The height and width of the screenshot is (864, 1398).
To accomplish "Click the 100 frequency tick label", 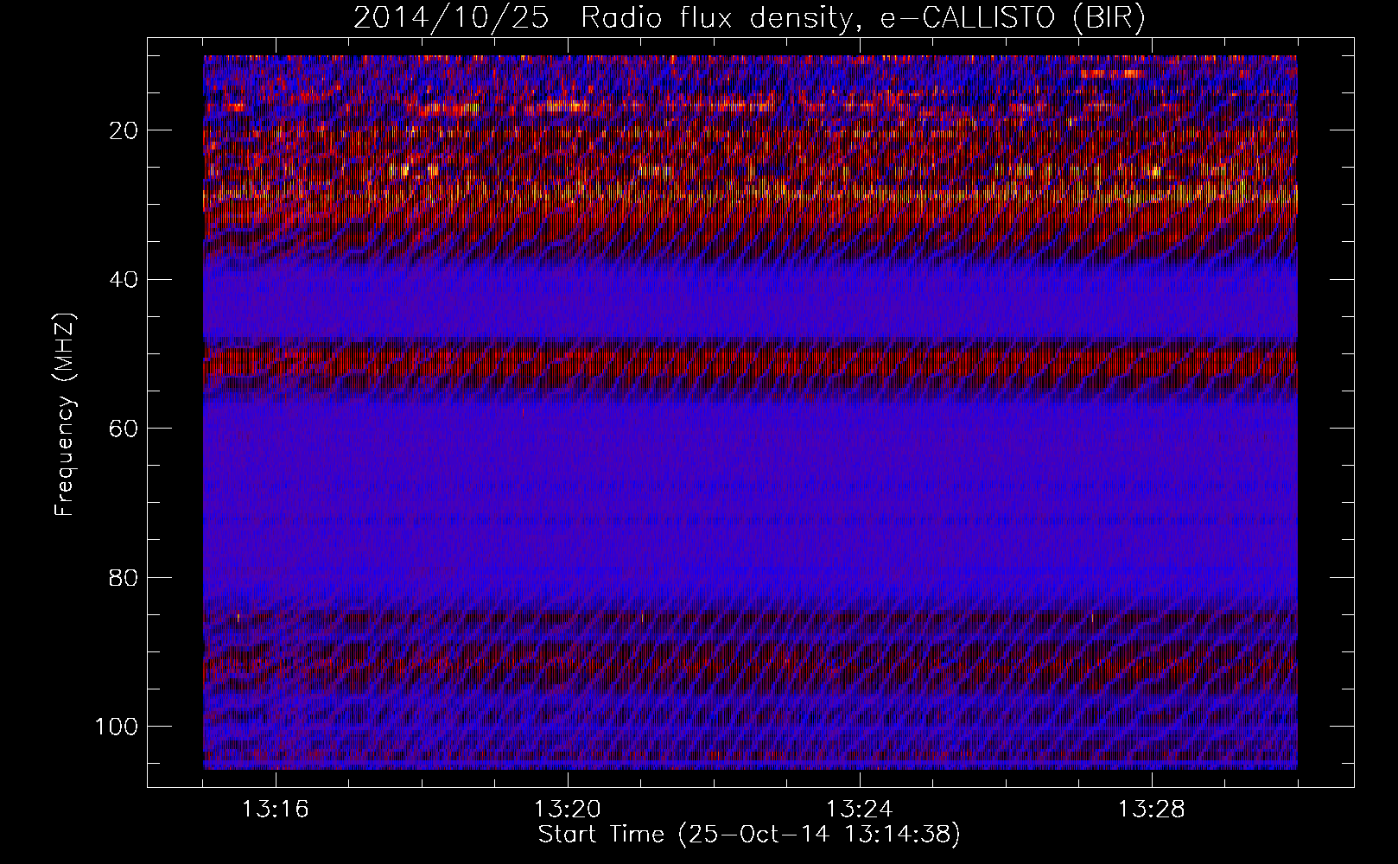I will [117, 727].
